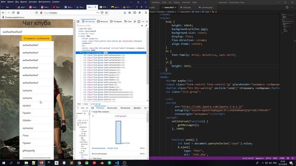This screenshot has height=166, width=296.
Task: Open Windows Start menu
Action: (4, 163)
